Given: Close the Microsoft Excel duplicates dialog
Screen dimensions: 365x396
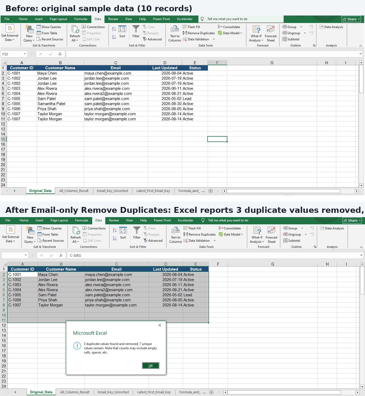Looking at the screenshot, I should pos(160,325).
